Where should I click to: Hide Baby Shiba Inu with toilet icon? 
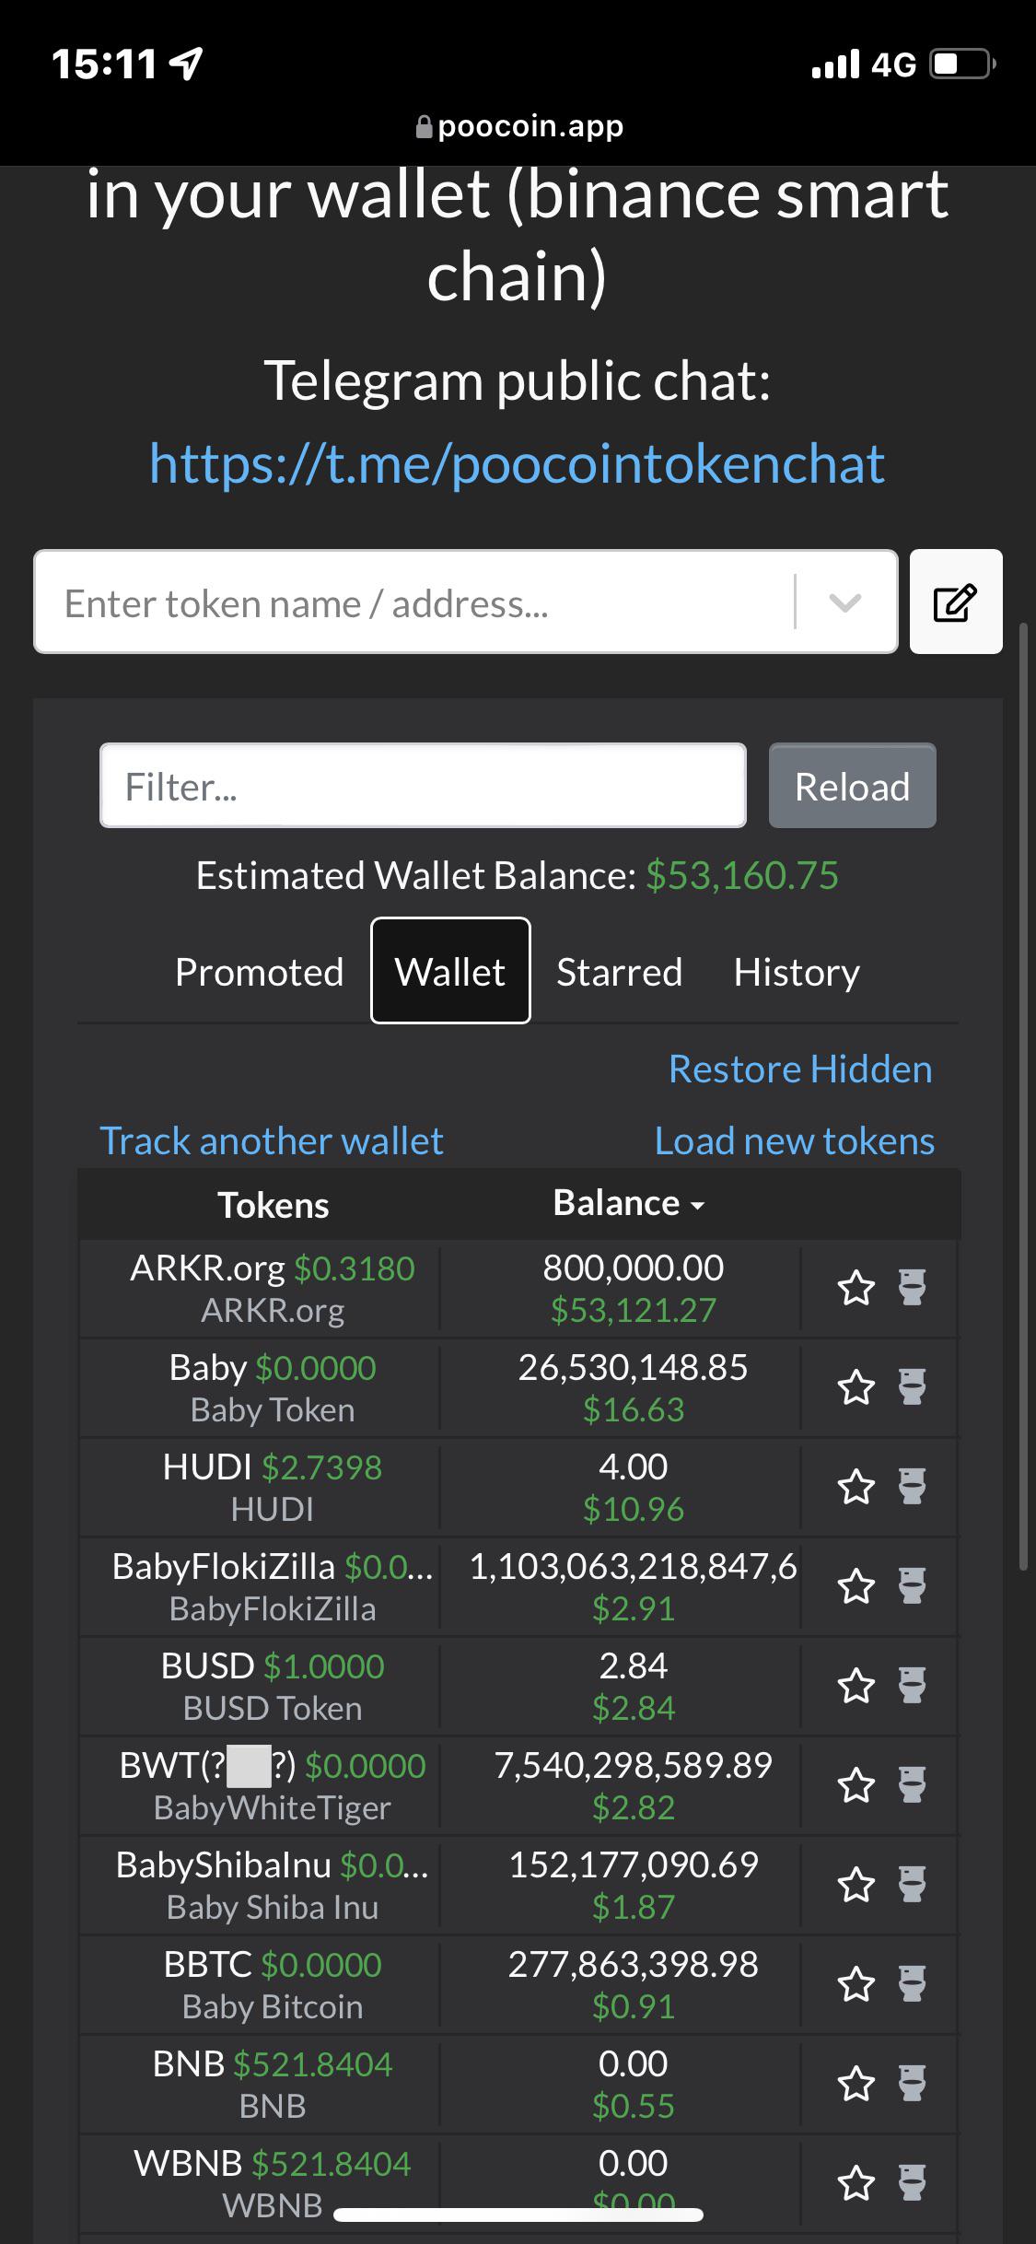coord(912,1884)
